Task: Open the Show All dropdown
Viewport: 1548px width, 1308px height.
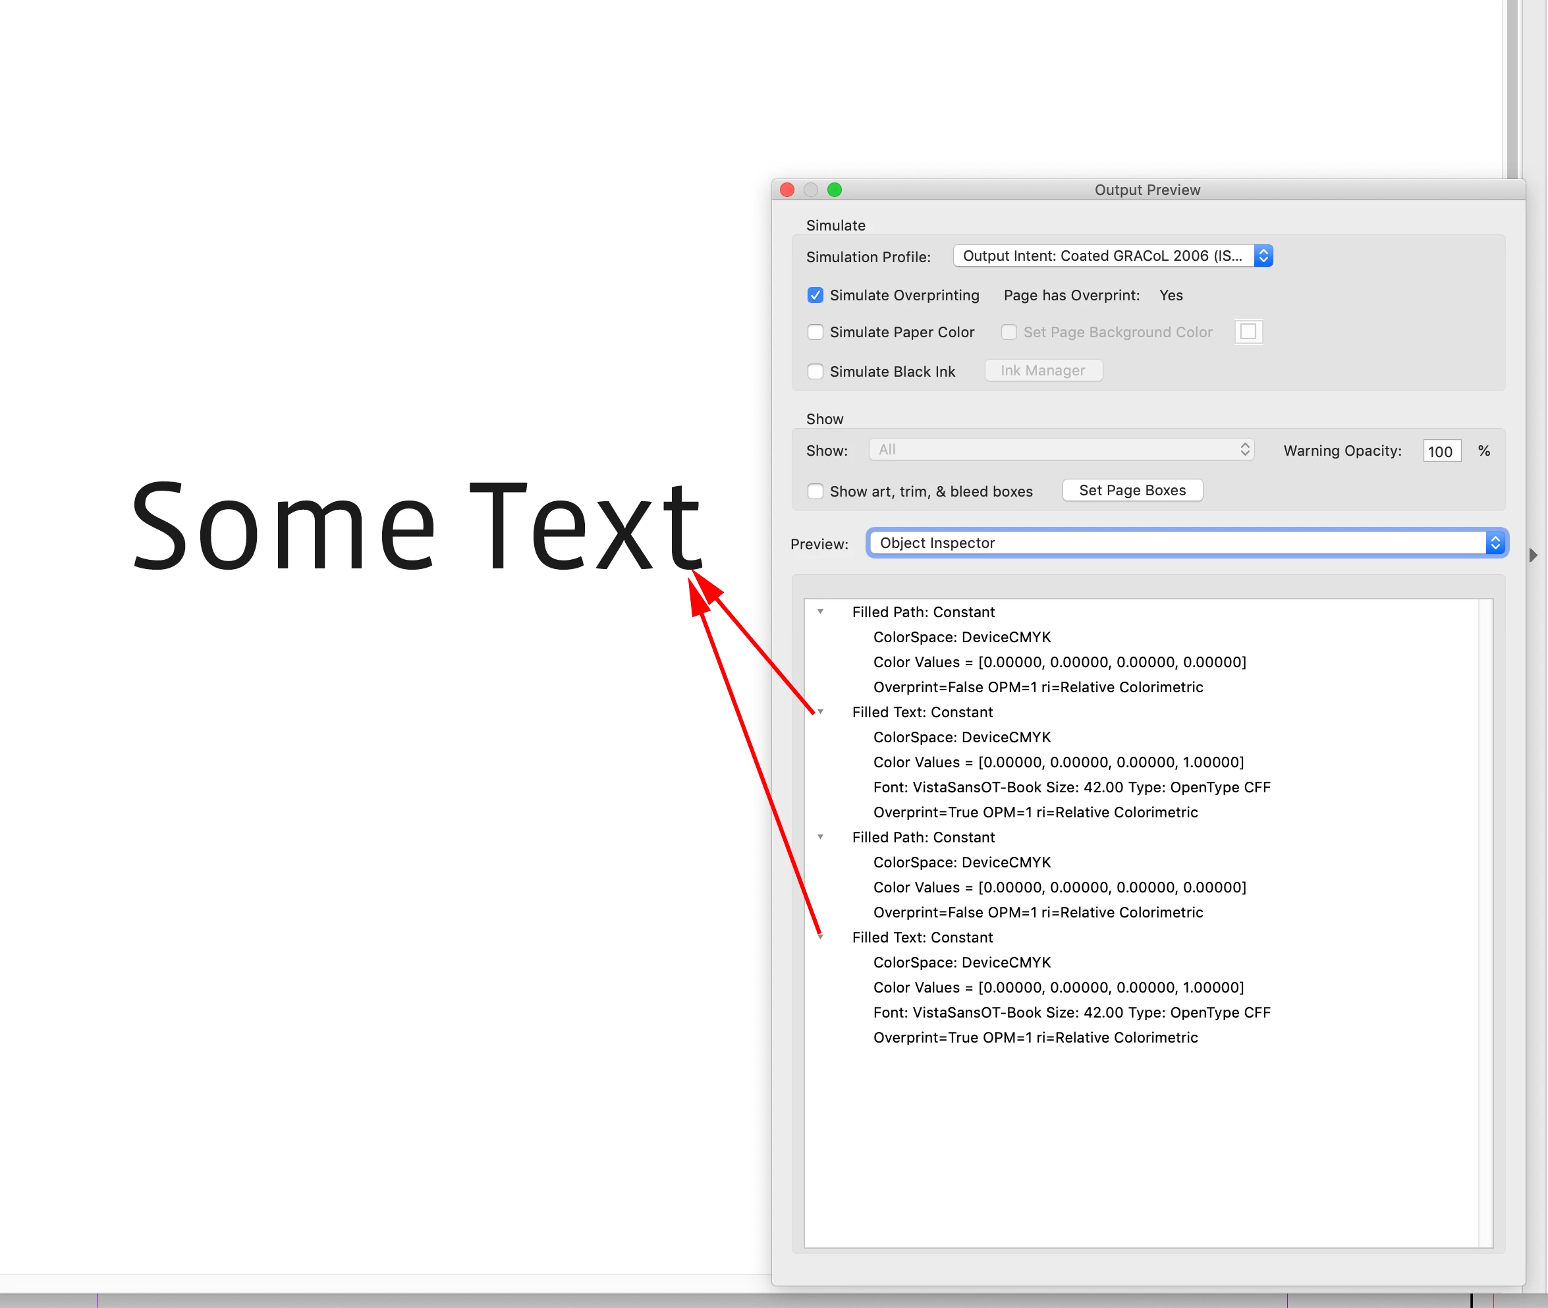Action: [x=1061, y=449]
